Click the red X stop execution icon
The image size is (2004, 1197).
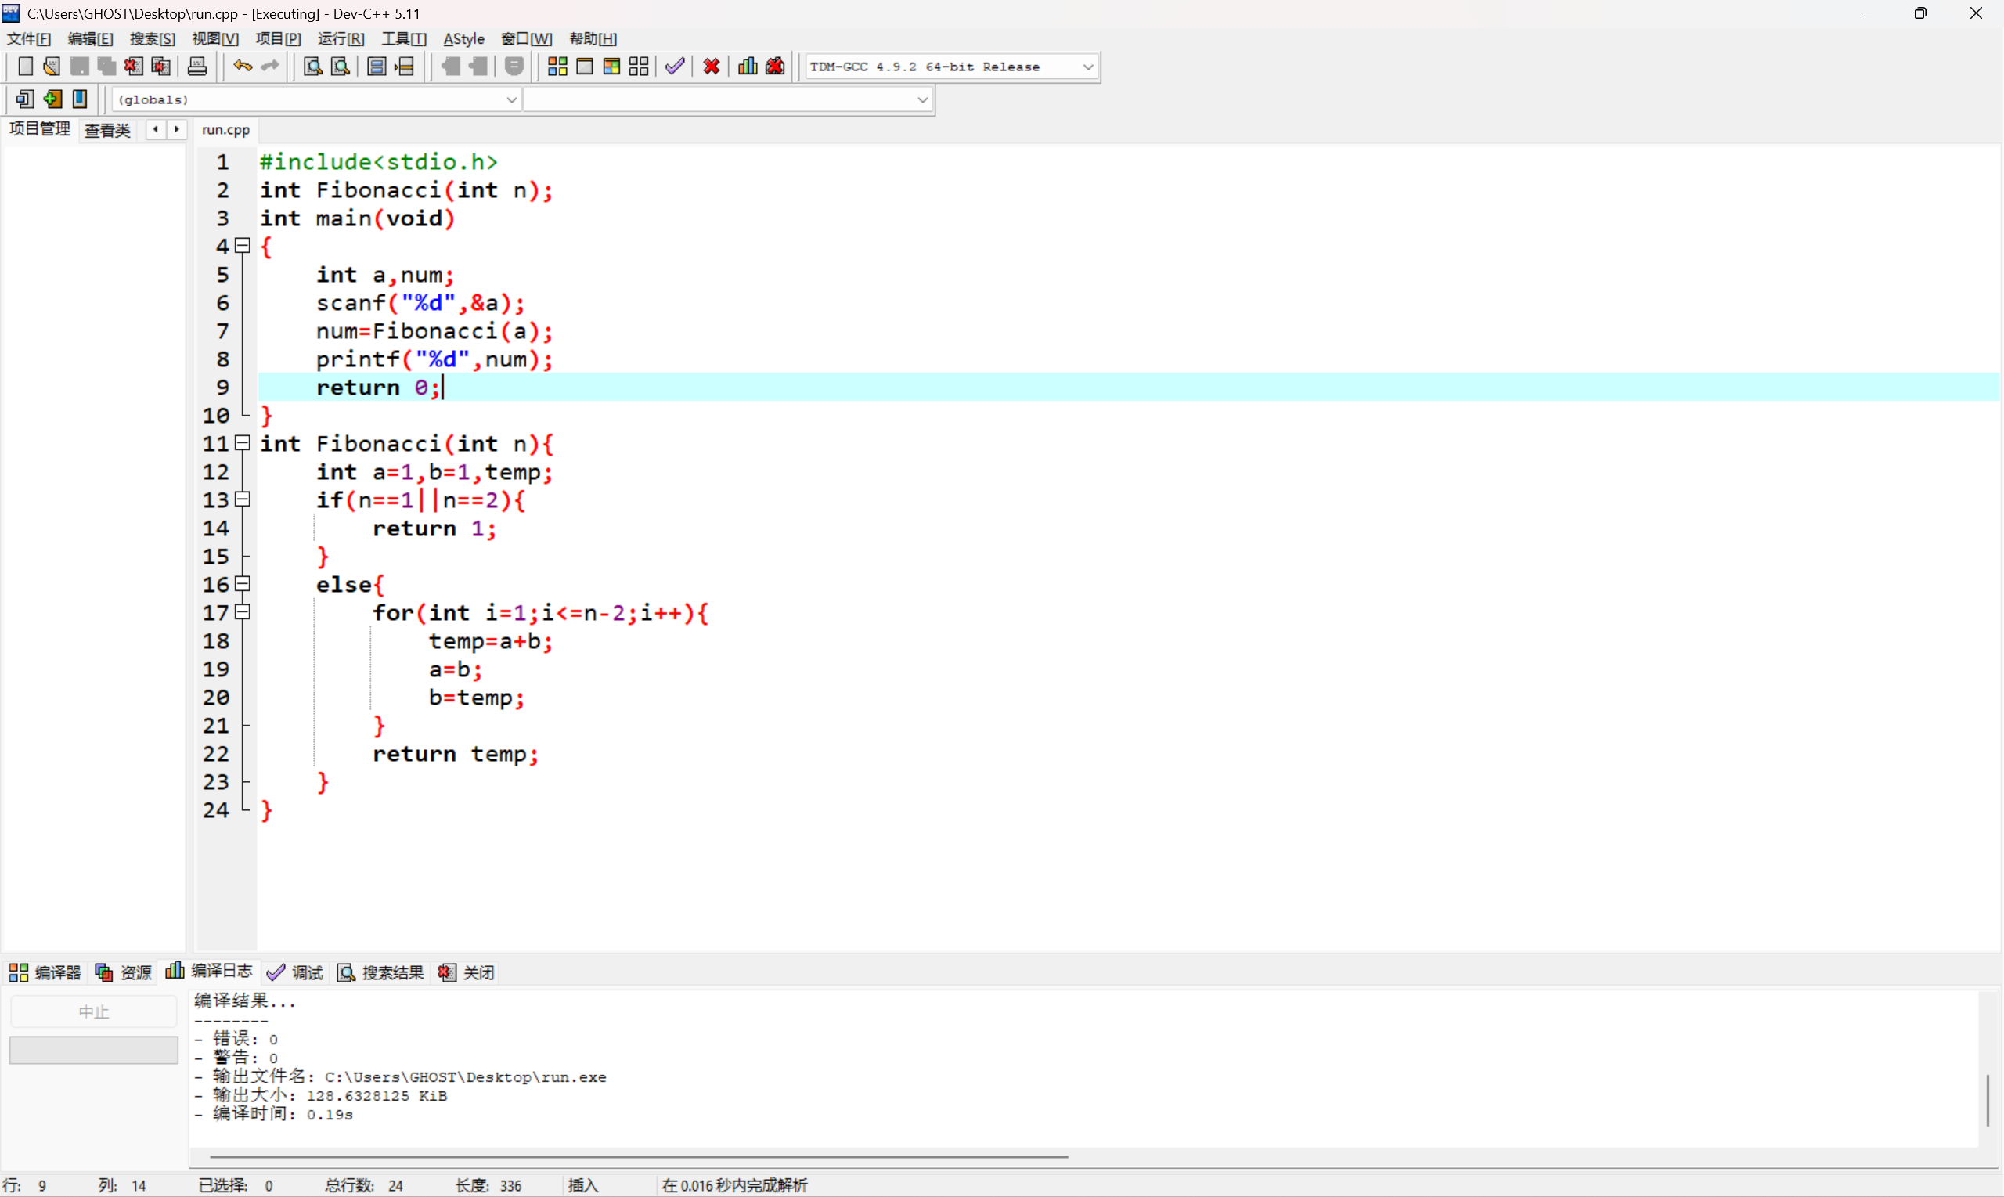point(712,66)
